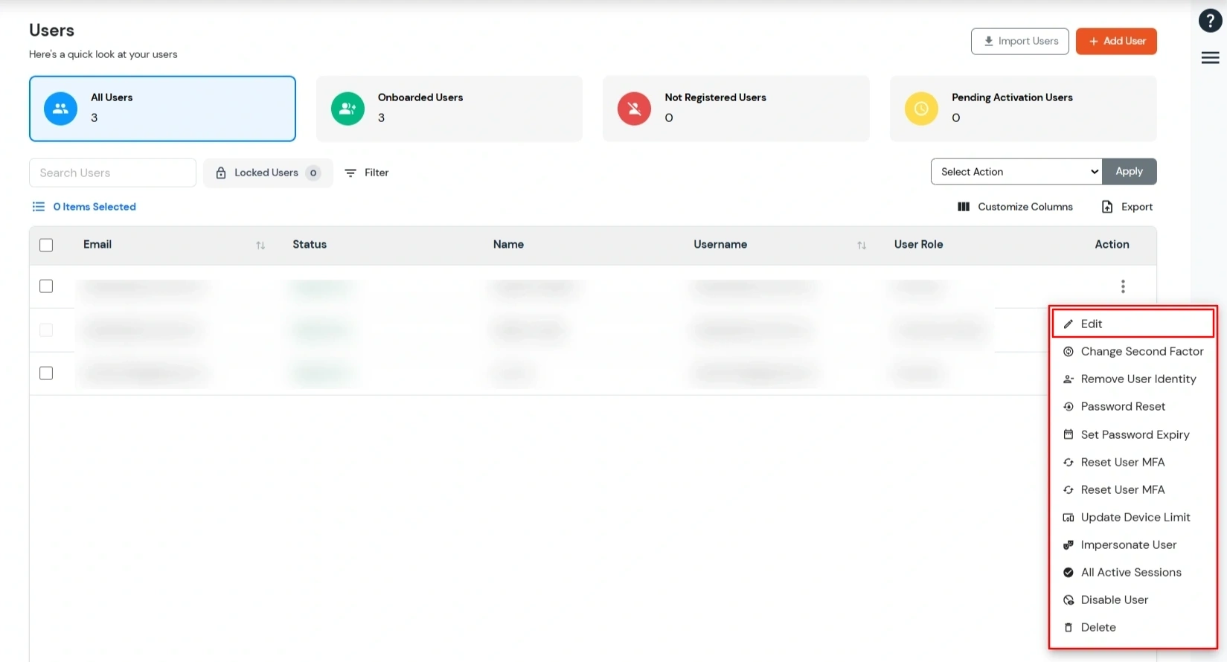The width and height of the screenshot is (1227, 662).
Task: Click the 0 Items Selected text
Action: point(94,207)
